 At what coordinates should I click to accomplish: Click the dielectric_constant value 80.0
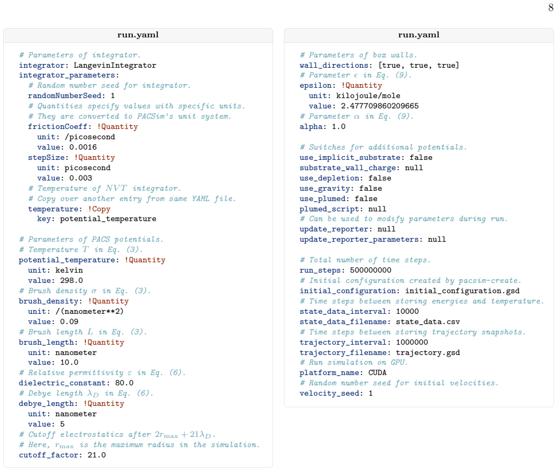[x=124, y=383]
